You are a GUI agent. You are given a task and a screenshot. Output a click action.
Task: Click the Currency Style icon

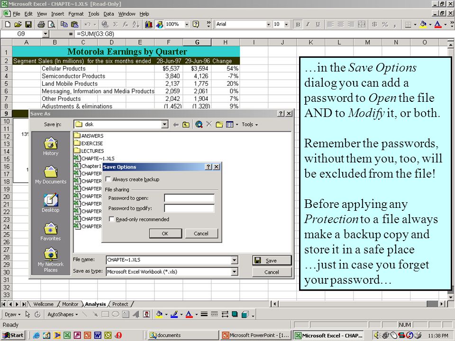374,24
